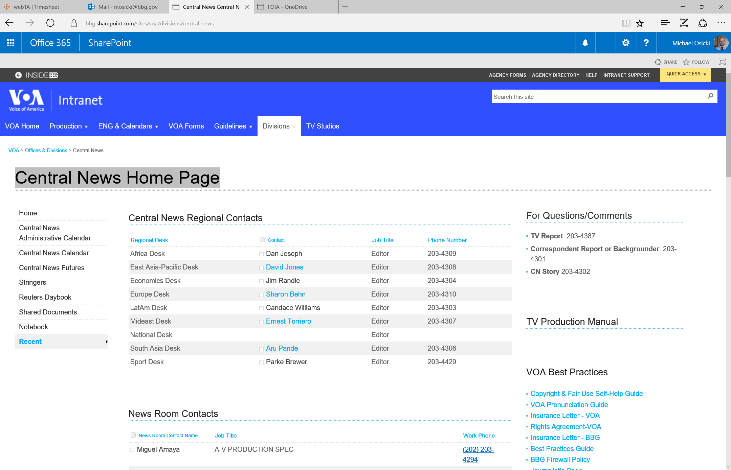Open the SharePoint help question mark

(646, 43)
